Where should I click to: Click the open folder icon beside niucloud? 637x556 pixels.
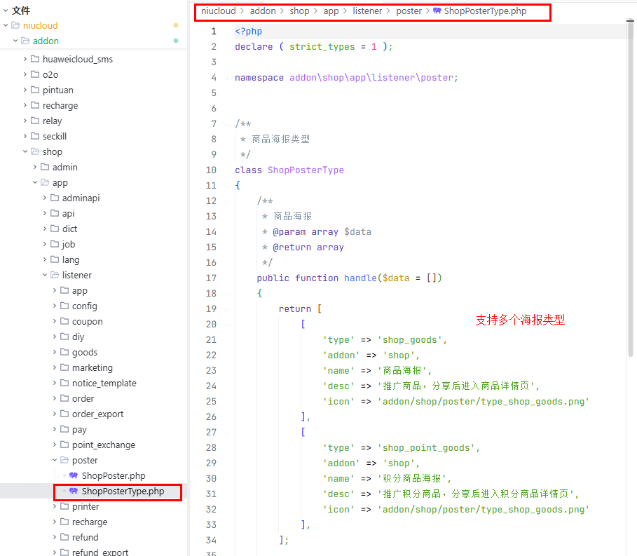[x=16, y=25]
